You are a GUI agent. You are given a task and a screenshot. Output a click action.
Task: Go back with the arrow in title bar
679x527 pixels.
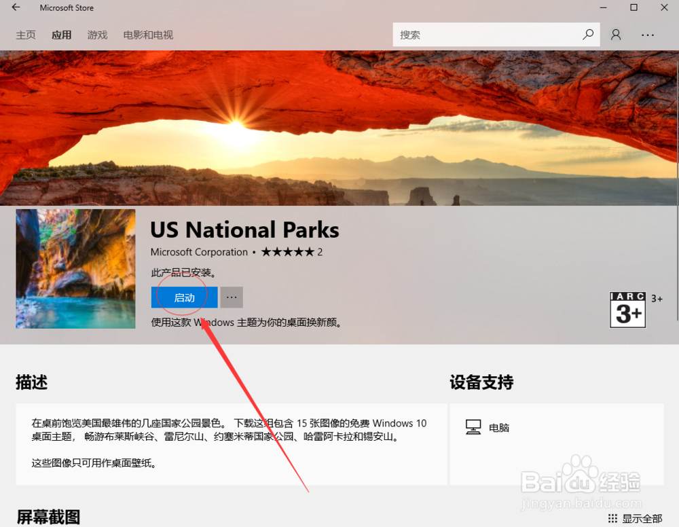(x=16, y=7)
